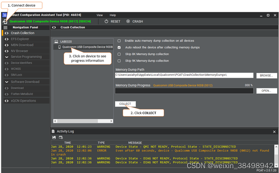Click the icon beside EFS Explorer
This screenshot has height=173, width=279.
pyautogui.click(x=7, y=39)
